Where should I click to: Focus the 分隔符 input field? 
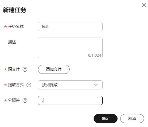pos(70,100)
